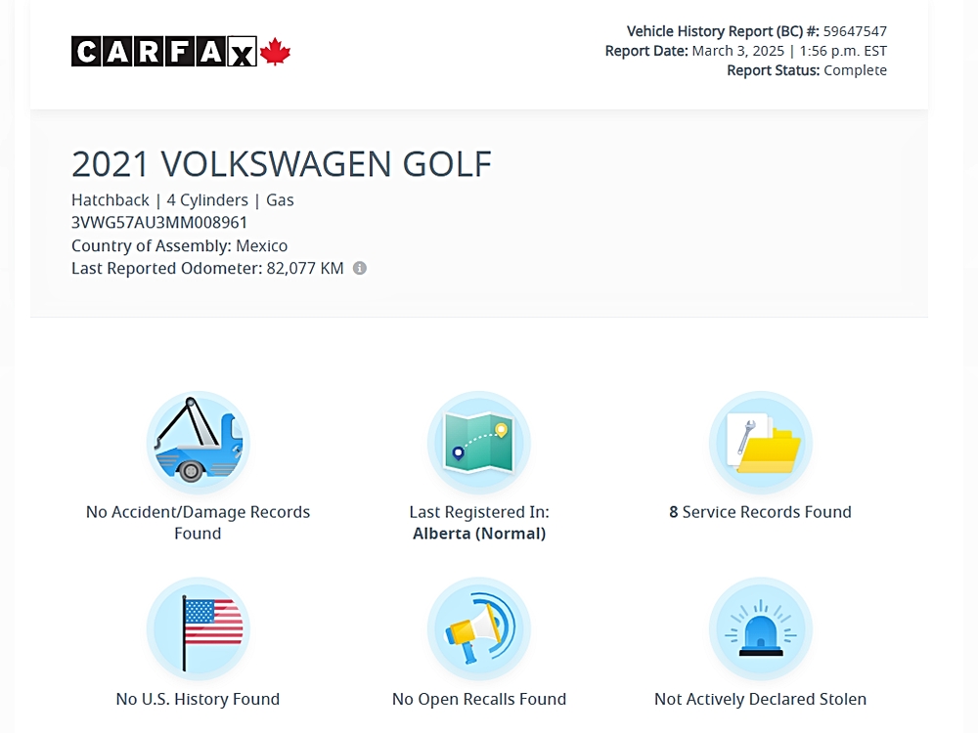Select 'Not Actively Declared Stolen' label

(760, 699)
